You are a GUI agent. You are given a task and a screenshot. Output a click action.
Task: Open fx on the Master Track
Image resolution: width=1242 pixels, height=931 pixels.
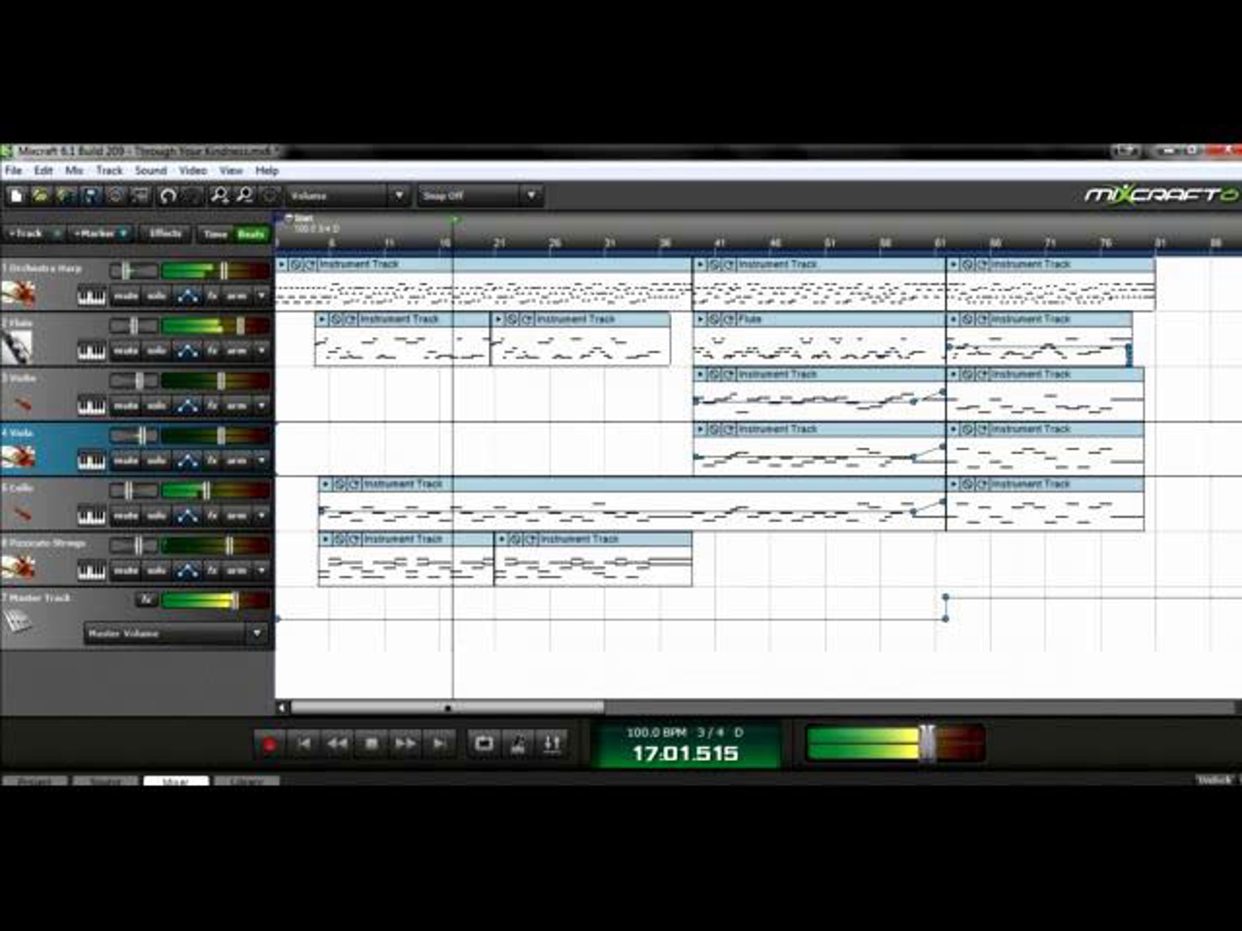pos(146,599)
